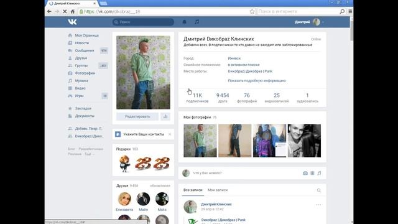
Task: Click the VK search field
Action: click(143, 22)
